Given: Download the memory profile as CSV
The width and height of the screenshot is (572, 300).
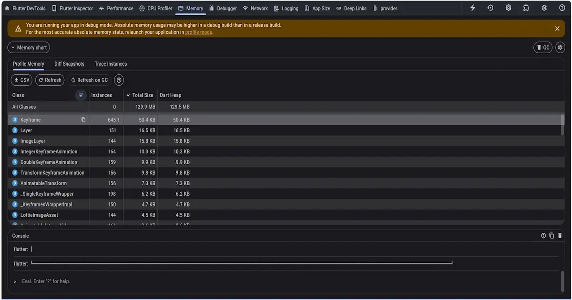Looking at the screenshot, I should coord(21,80).
